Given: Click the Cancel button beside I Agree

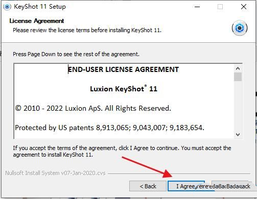Looking at the screenshot, I should [231, 186].
